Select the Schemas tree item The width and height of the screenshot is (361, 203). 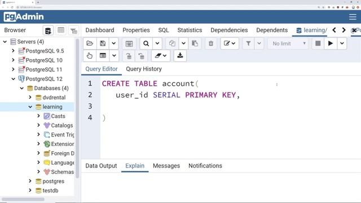(62, 172)
